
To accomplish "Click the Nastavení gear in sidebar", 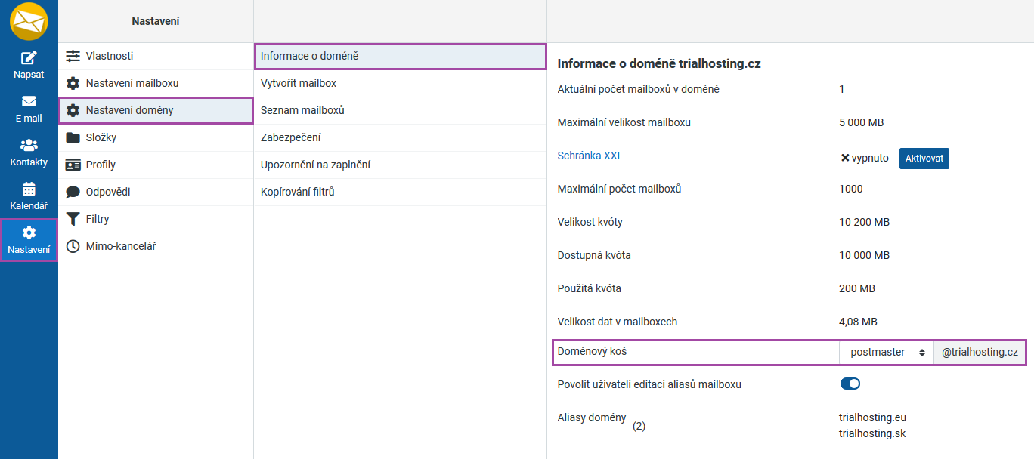I will 29,233.
